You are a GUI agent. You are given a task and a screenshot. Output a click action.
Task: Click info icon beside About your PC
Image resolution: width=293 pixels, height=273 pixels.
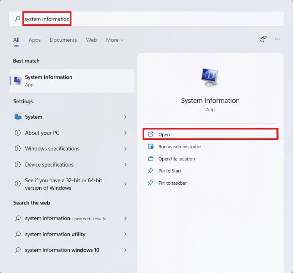coord(18,133)
